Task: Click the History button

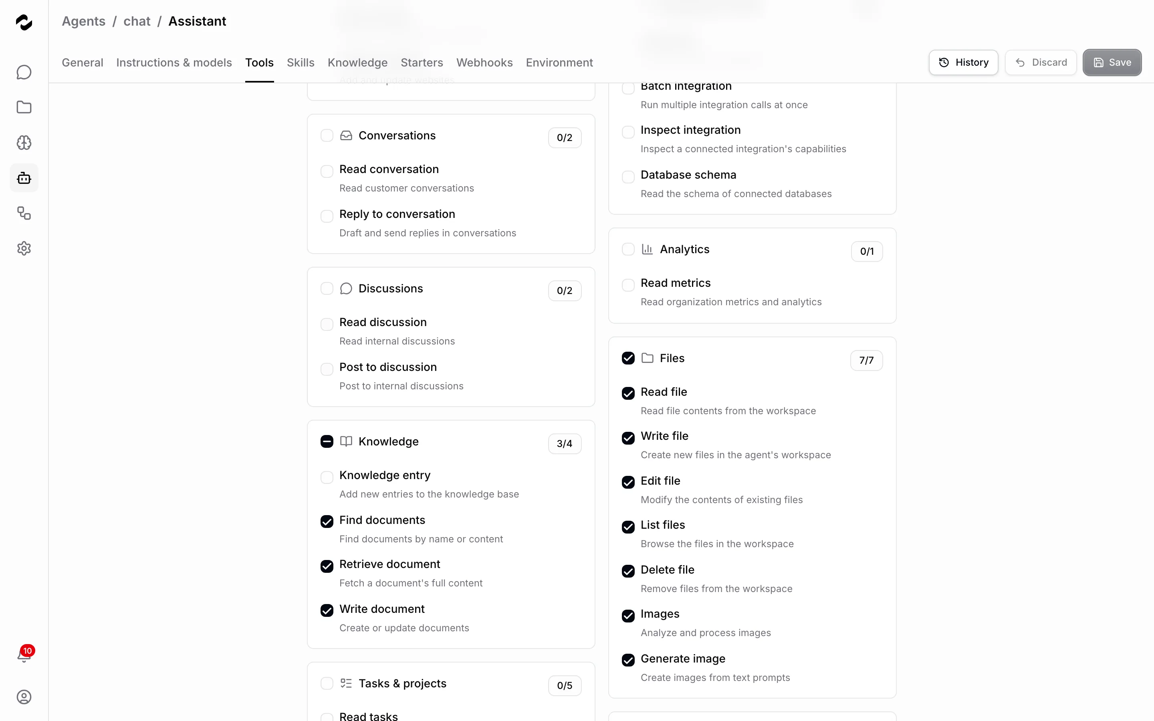Action: click(x=963, y=62)
